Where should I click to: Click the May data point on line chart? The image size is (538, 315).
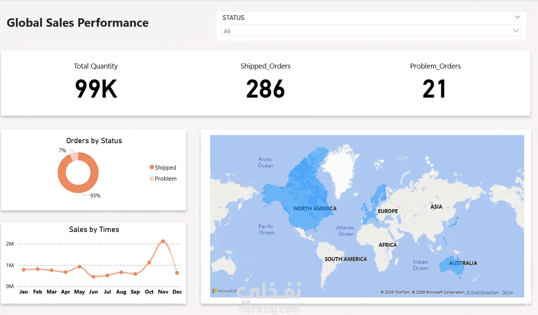[x=79, y=266]
